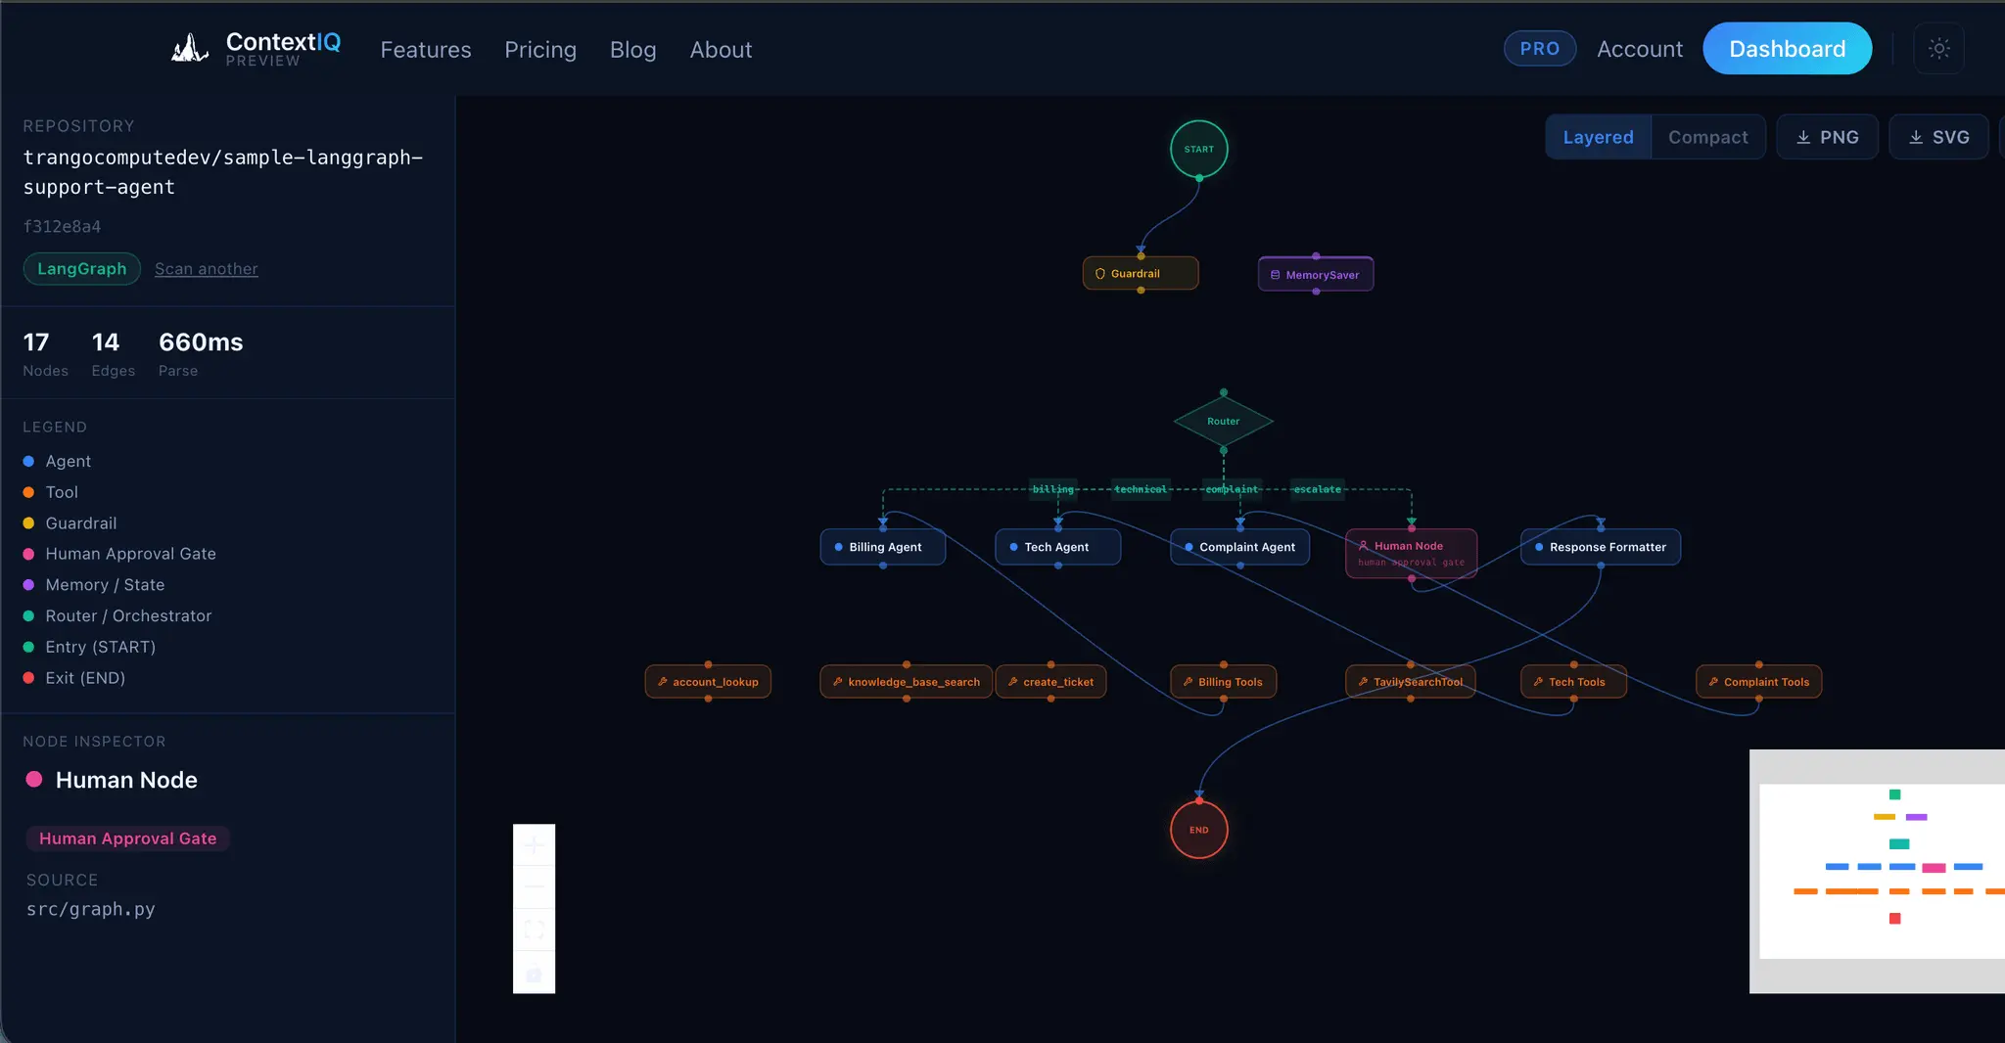Image resolution: width=2005 pixels, height=1043 pixels.
Task: Select the Human Node approval gate
Action: [1411, 553]
